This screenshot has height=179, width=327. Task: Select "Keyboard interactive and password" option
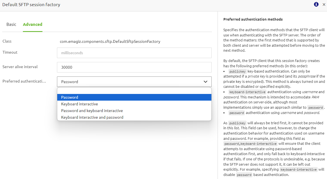(92, 117)
